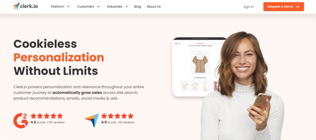Expand the Platform dropdown chevron
Viewport: 316px width, 140px height.
[x=68, y=7]
